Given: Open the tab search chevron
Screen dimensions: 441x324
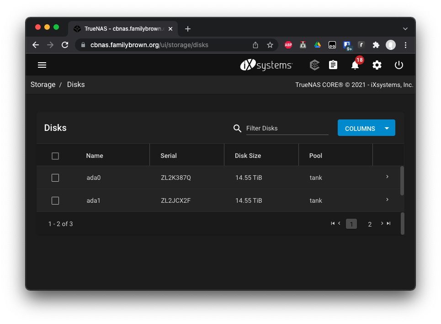Looking at the screenshot, I should [x=405, y=29].
